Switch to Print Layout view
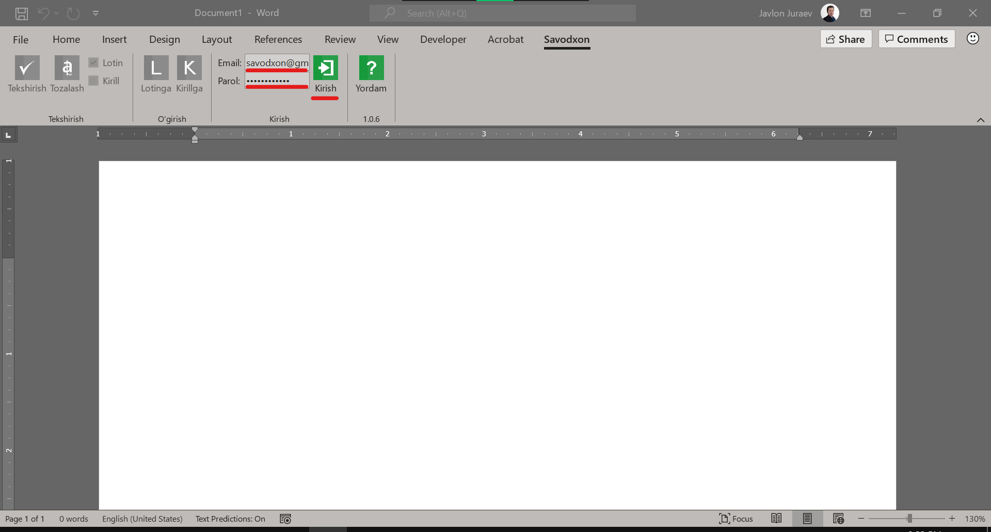Screen dimensions: 991x532 coord(807,519)
